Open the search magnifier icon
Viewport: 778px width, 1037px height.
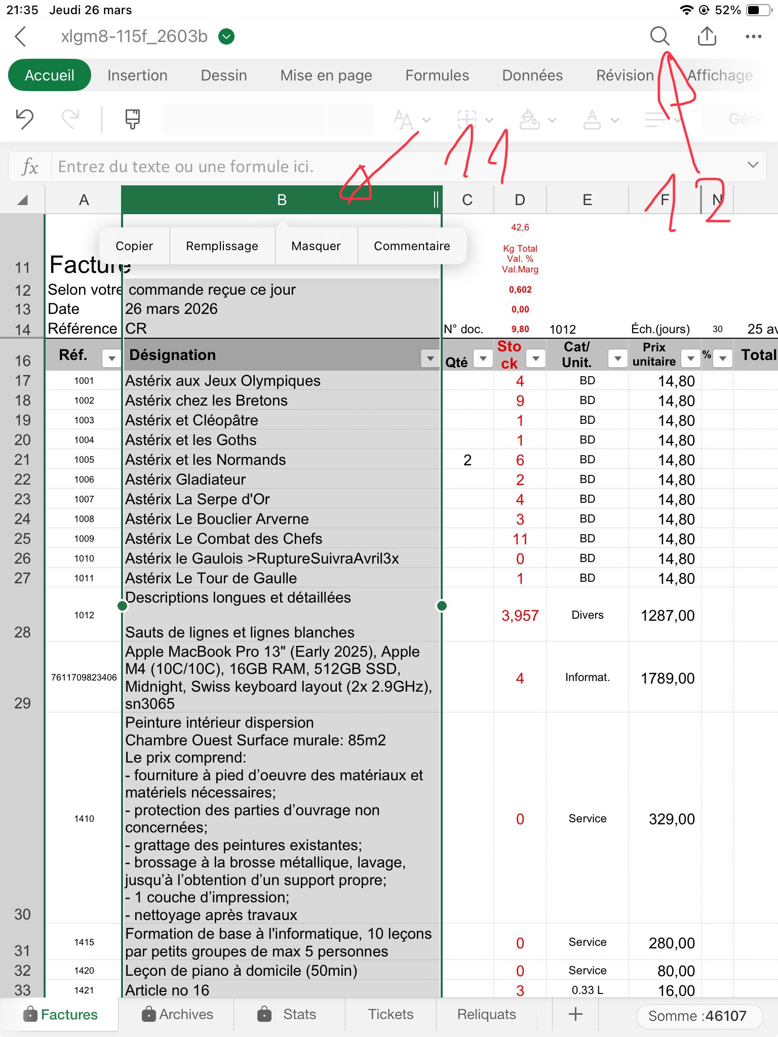point(659,36)
